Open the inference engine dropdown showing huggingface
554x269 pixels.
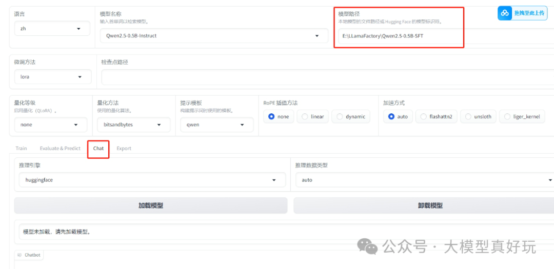pos(152,180)
